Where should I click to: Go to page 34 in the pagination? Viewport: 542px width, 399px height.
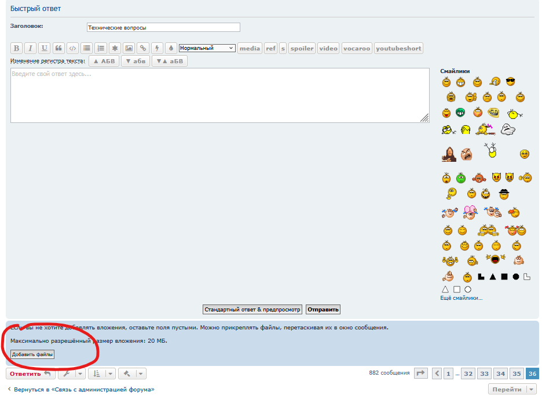coord(500,373)
